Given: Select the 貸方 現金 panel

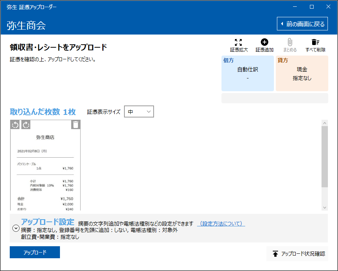Looking at the screenshot, I should point(302,74).
